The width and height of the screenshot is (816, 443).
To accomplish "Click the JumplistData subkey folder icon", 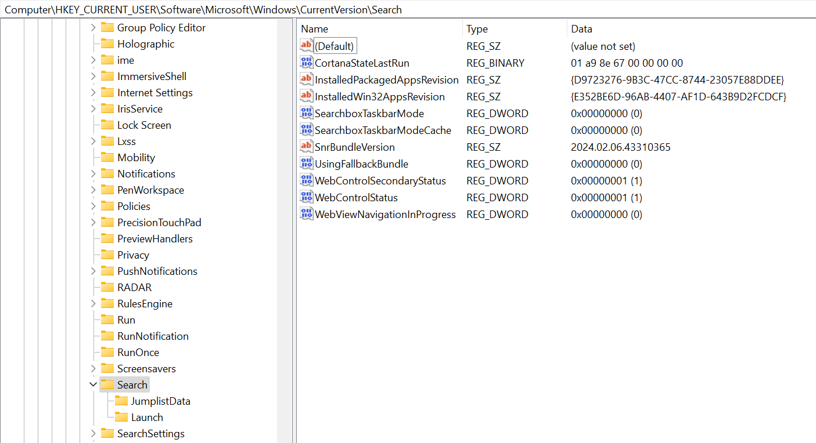I will [121, 401].
